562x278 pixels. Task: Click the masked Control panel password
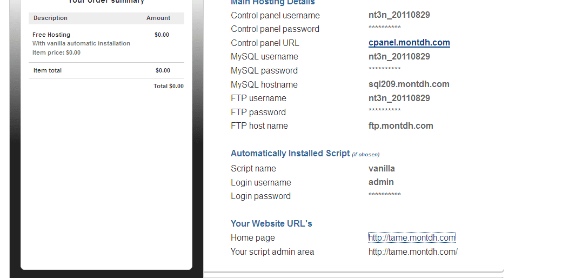[384, 28]
